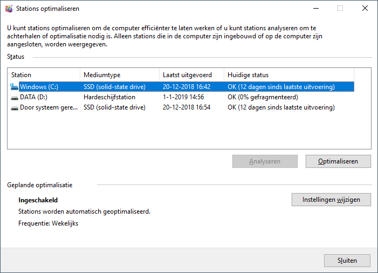
Task: Click the 20-12-2018 16:54 date cell
Action: (187, 107)
